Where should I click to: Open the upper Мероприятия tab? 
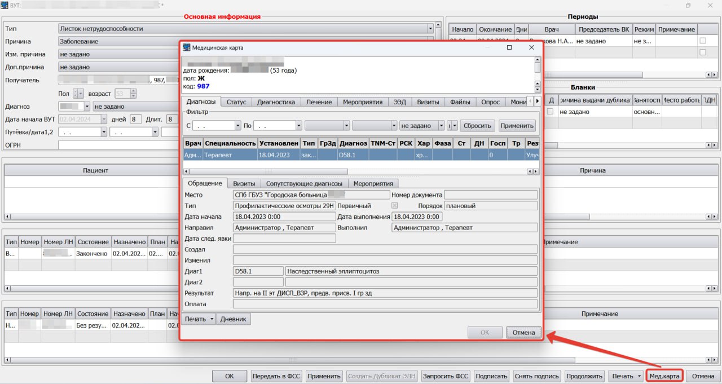click(363, 102)
